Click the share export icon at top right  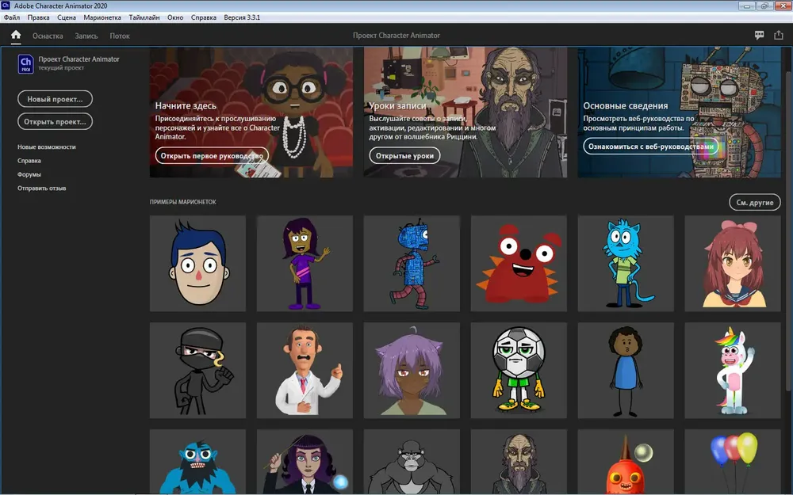[779, 35]
